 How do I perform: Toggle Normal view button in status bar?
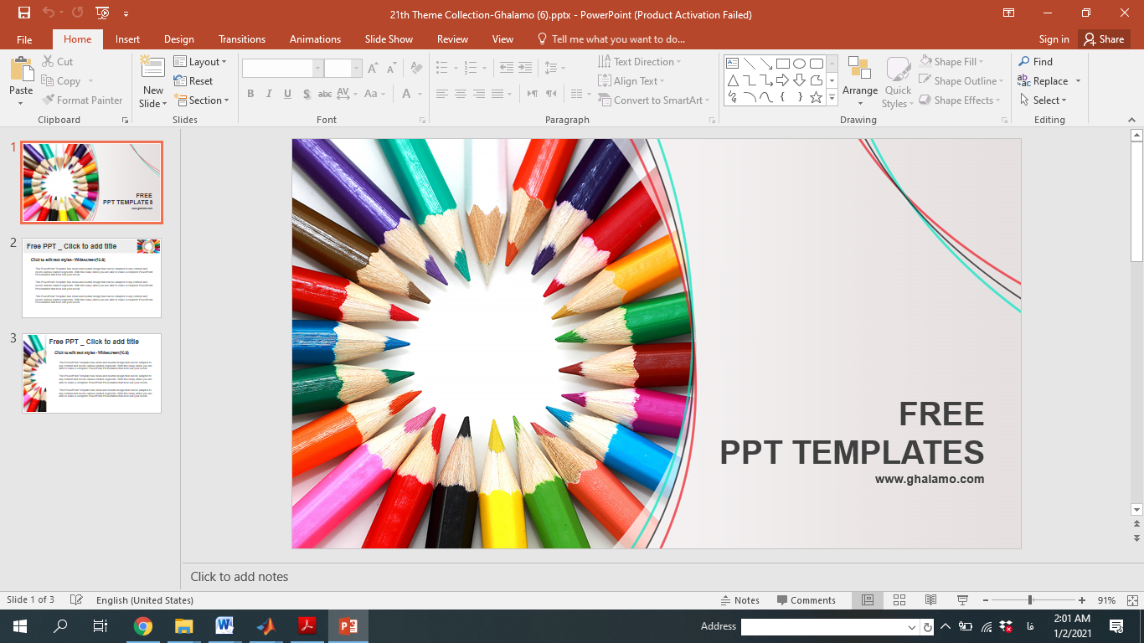[868, 600]
